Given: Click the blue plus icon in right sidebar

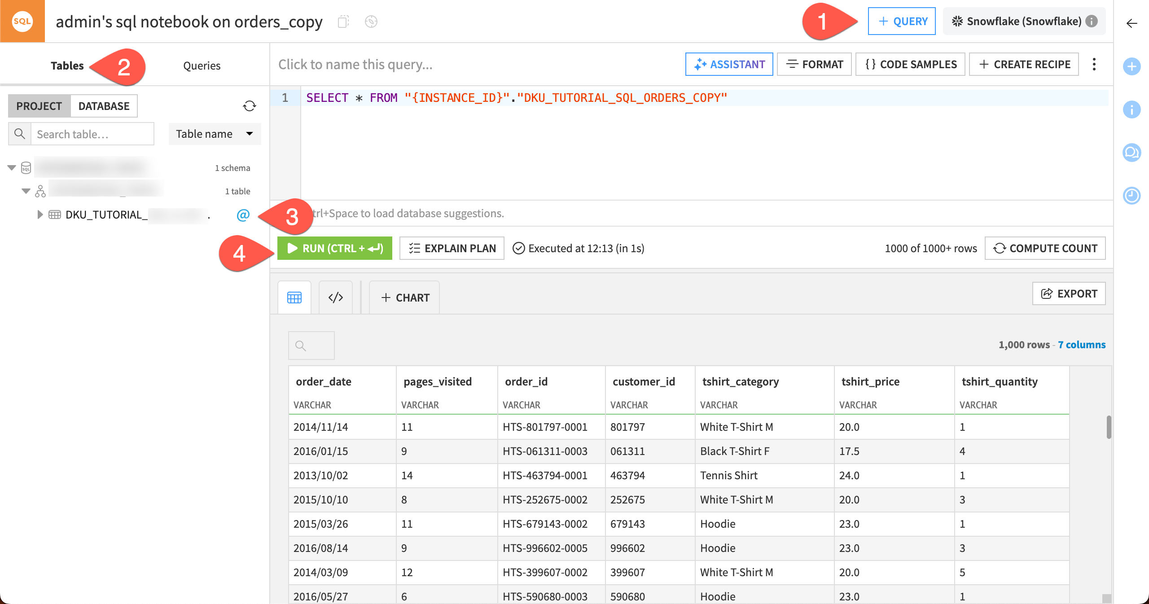Looking at the screenshot, I should [1132, 66].
